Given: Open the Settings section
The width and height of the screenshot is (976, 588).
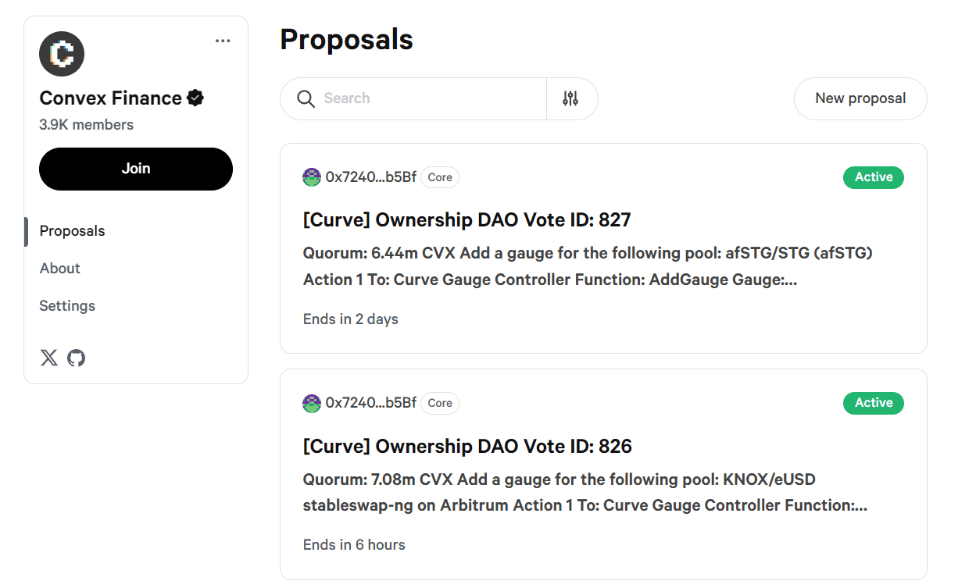Looking at the screenshot, I should coord(67,306).
